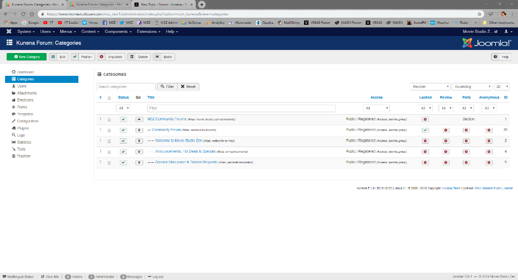Click Go icon for Community Forum row
The width and height of the screenshot is (518, 280).
click(140, 130)
